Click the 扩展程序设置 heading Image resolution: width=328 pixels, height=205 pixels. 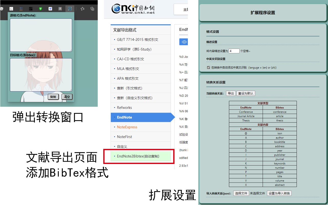263,13
